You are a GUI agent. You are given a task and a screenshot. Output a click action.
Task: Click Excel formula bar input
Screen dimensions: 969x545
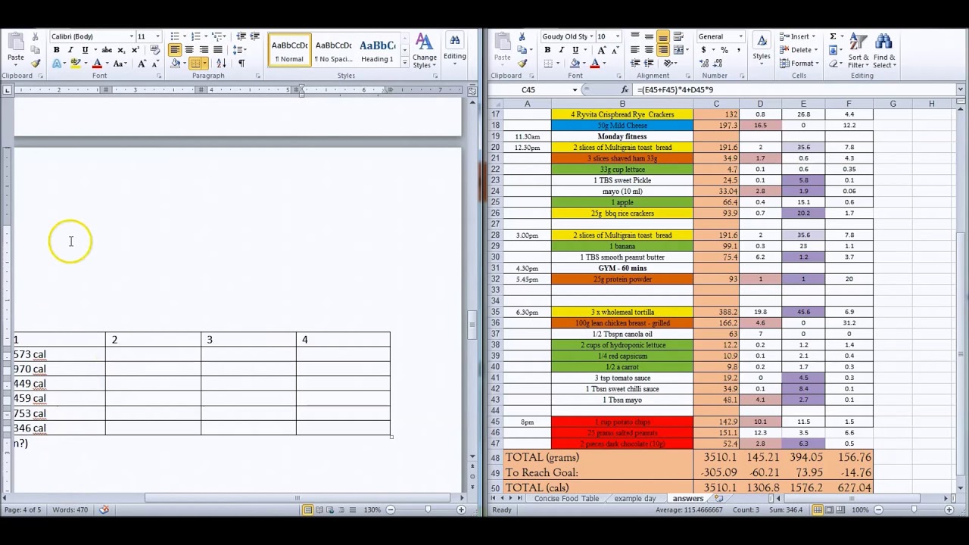(794, 90)
